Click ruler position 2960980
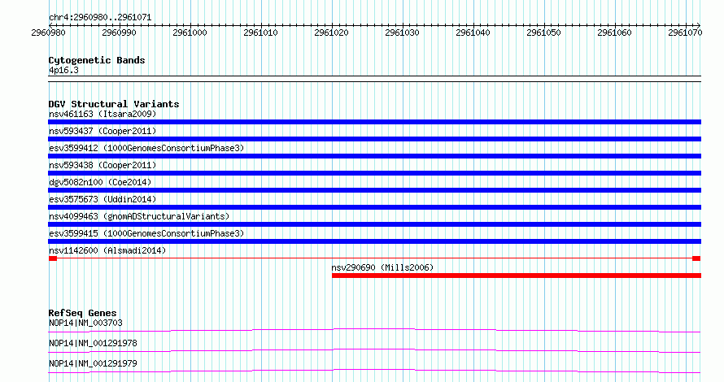 [48, 33]
